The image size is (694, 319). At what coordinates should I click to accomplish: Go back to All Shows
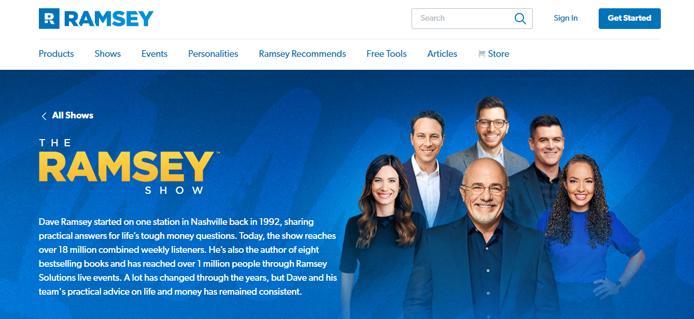[x=73, y=115]
